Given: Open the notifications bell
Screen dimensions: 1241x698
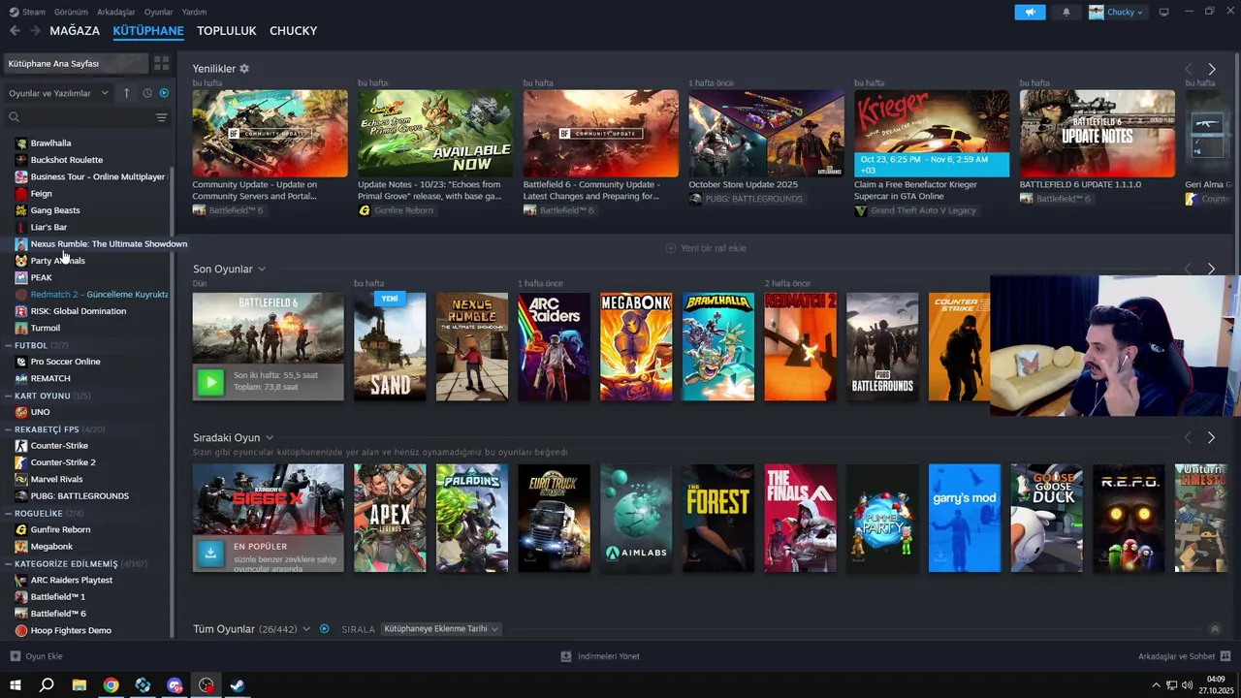Looking at the screenshot, I should point(1066,12).
